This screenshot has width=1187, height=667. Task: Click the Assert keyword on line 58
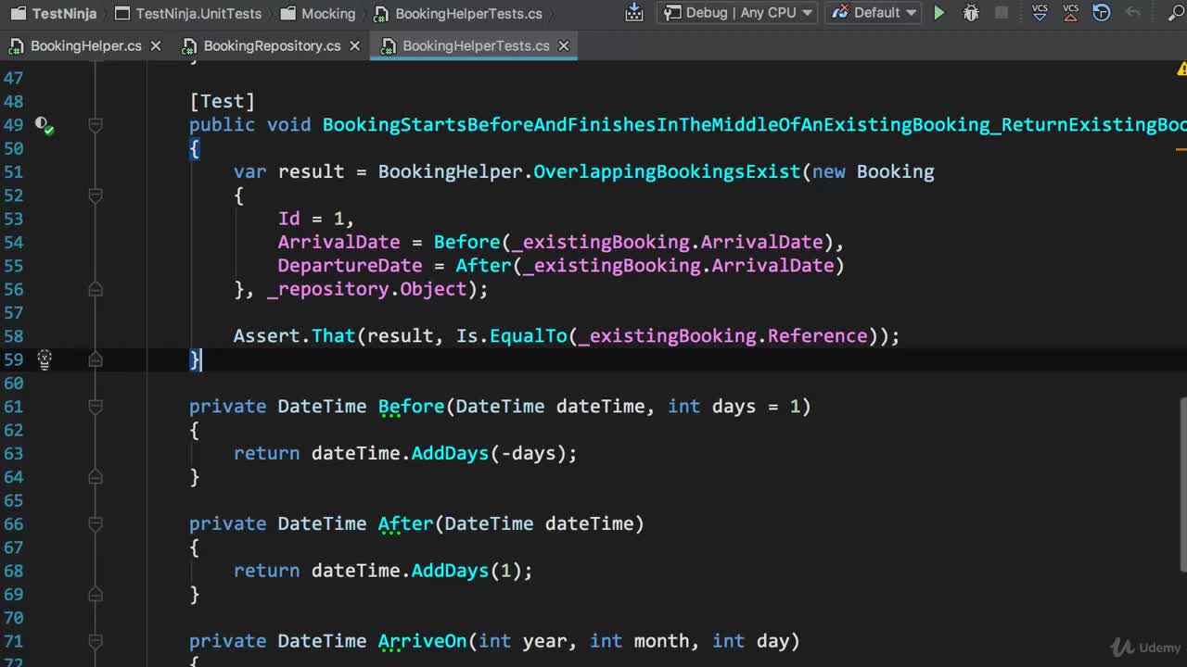coord(266,336)
